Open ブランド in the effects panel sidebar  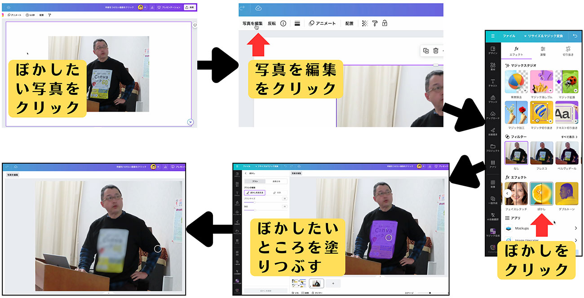point(493,99)
